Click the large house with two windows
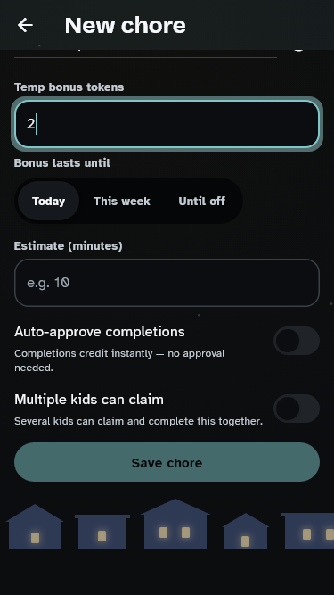This screenshot has height=595, width=334. pos(175,524)
